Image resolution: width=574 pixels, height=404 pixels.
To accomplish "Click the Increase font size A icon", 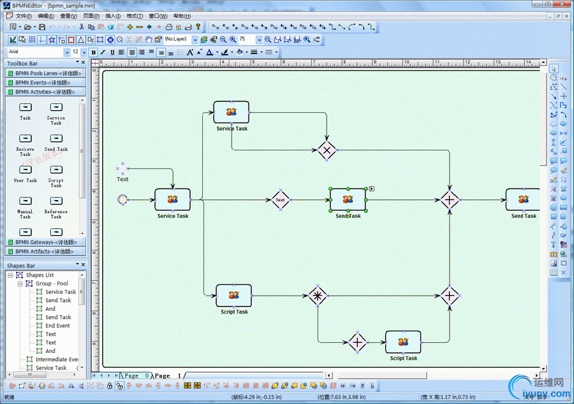I will tap(189, 52).
